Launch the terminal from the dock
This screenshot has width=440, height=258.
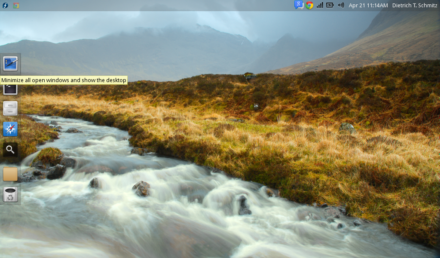tap(10, 89)
